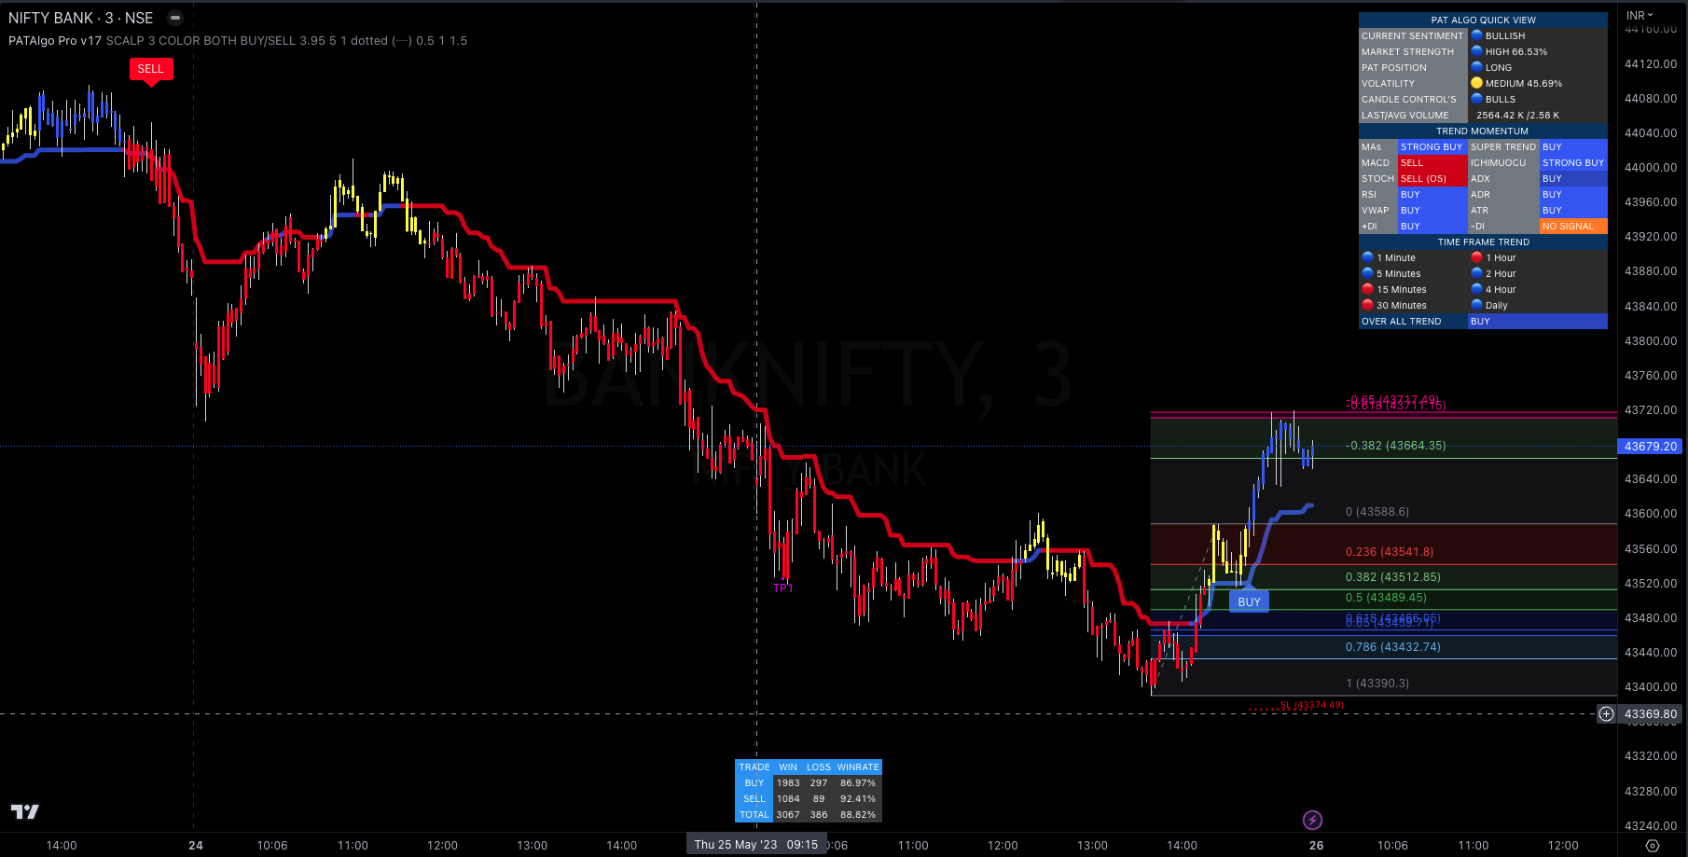The height and width of the screenshot is (857, 1688).
Task: Click the red SELL signal label
Action: [150, 69]
